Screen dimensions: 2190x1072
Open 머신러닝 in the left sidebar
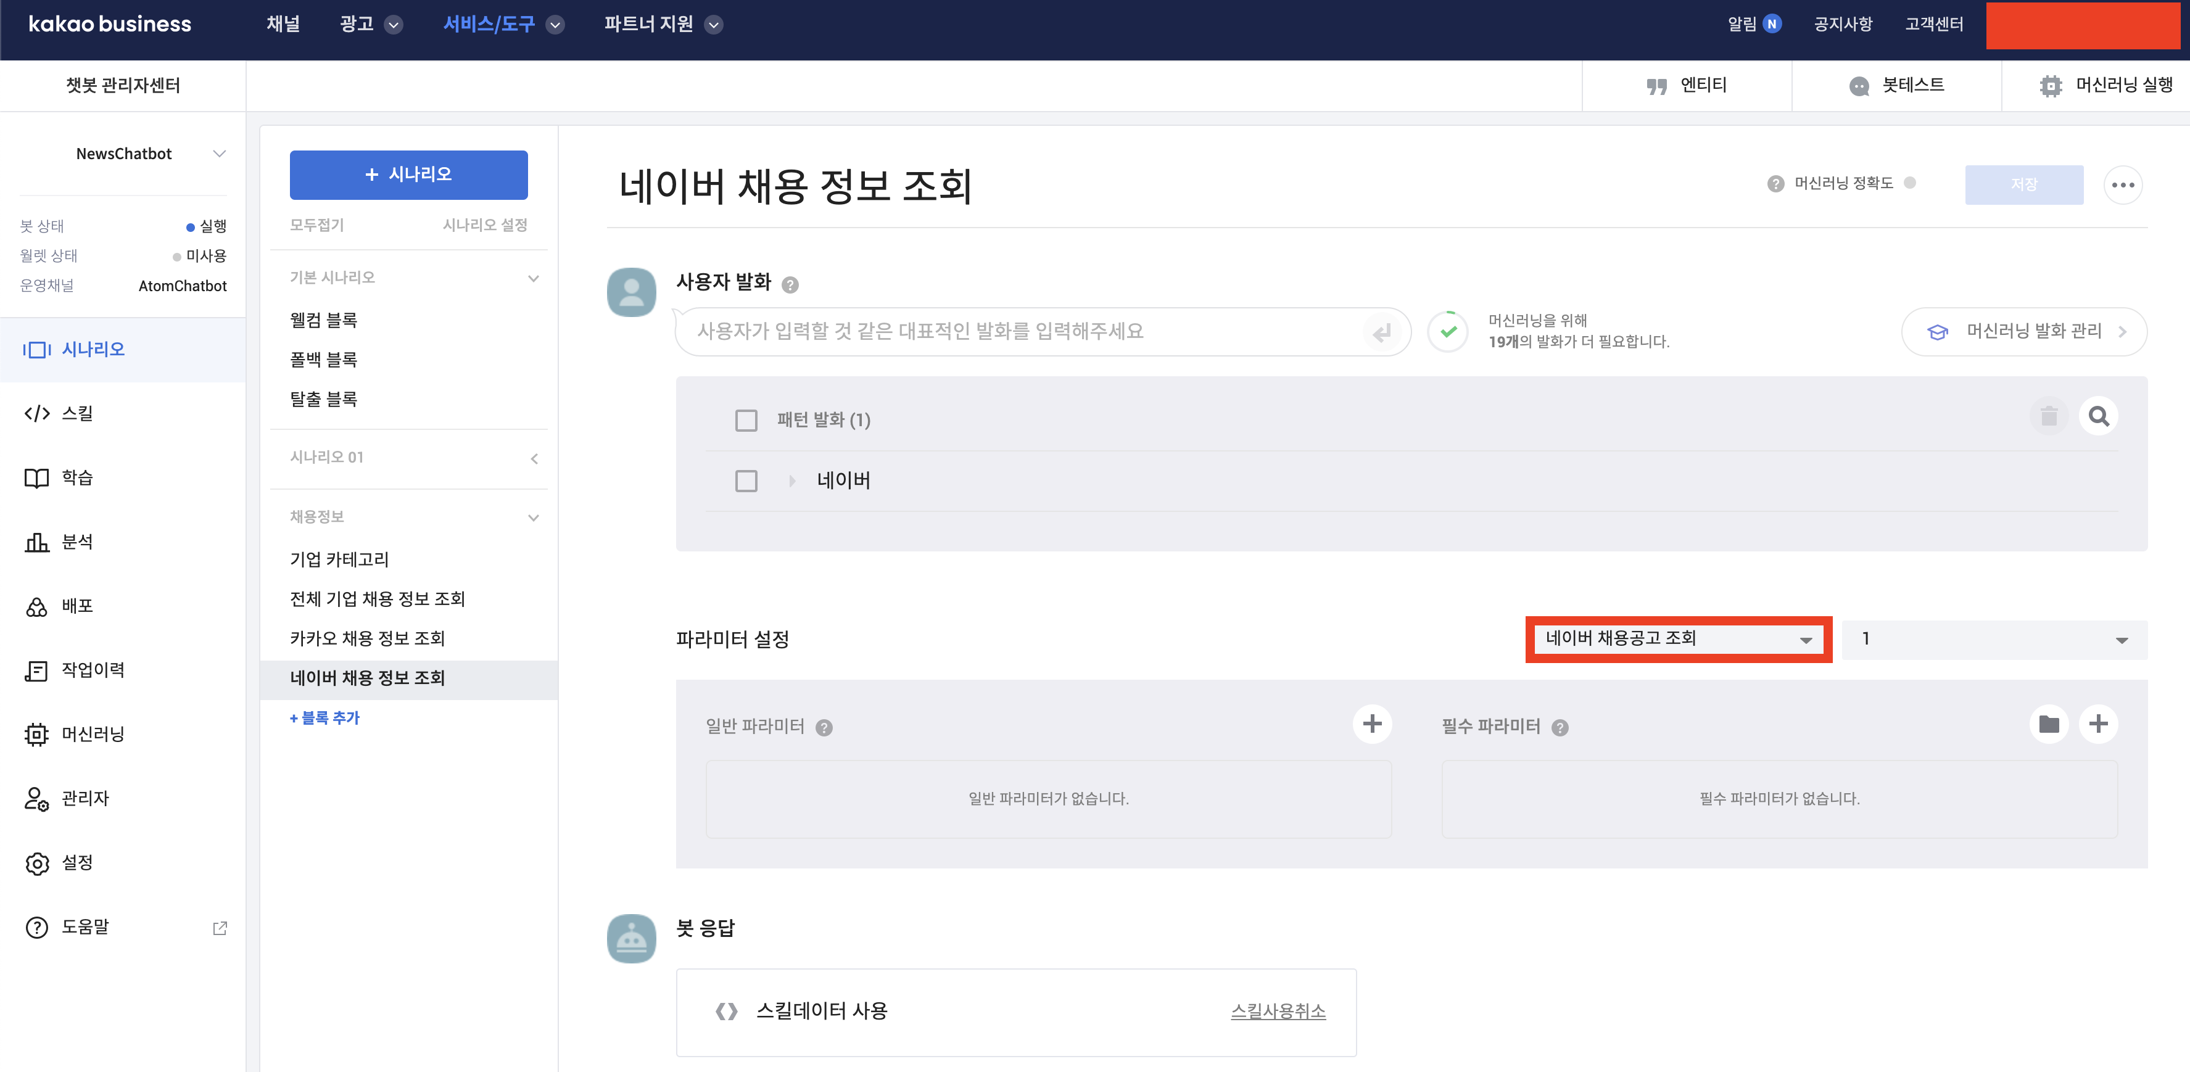pyautogui.click(x=92, y=733)
